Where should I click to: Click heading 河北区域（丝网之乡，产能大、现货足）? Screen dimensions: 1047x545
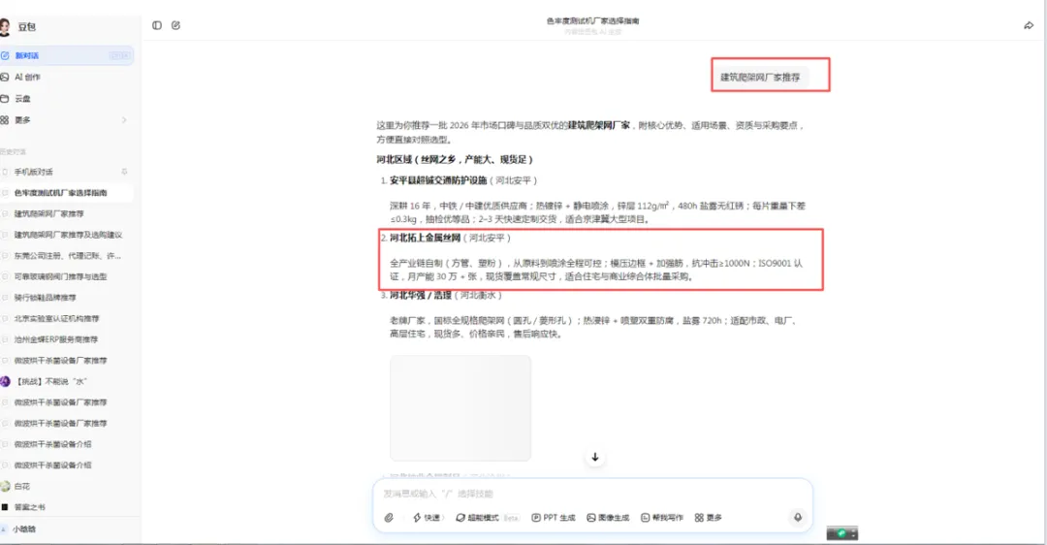pyautogui.click(x=455, y=160)
